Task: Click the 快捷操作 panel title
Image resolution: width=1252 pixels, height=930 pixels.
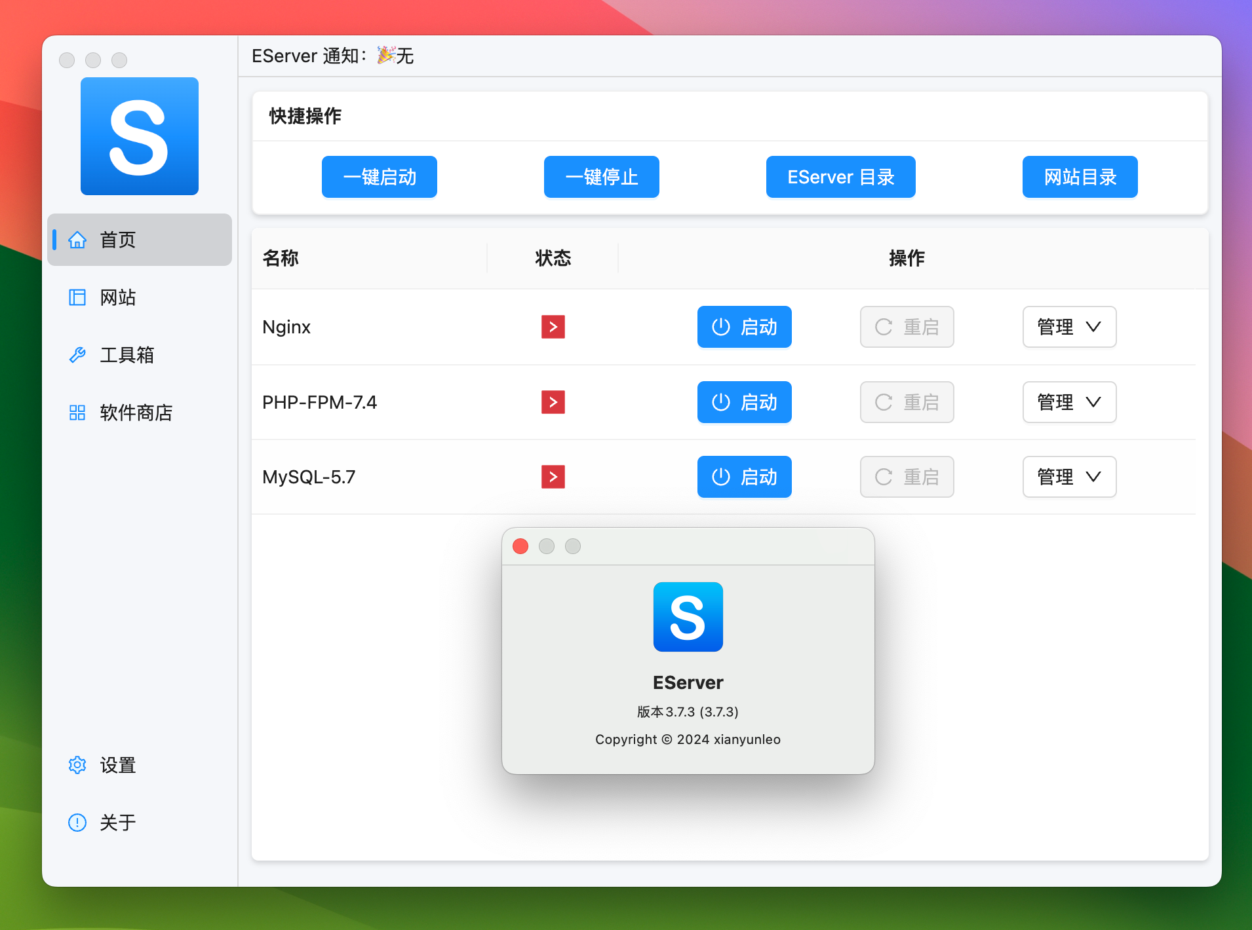Action: tap(305, 116)
